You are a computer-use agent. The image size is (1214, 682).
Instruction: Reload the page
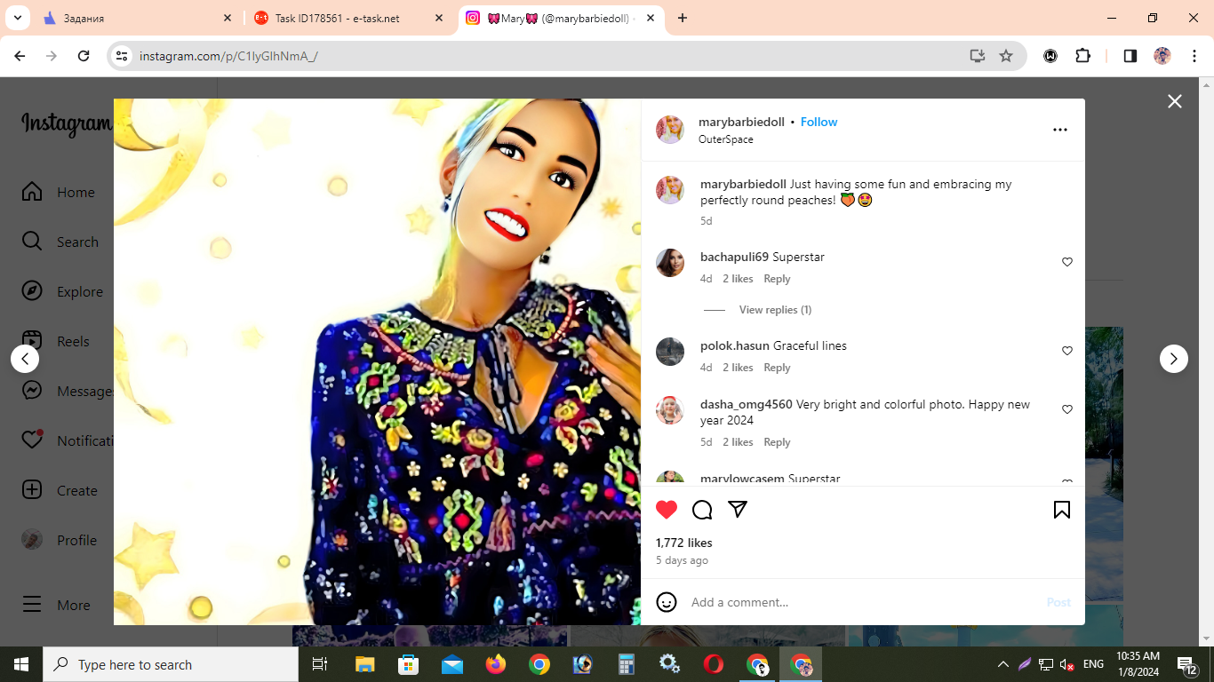click(x=84, y=56)
